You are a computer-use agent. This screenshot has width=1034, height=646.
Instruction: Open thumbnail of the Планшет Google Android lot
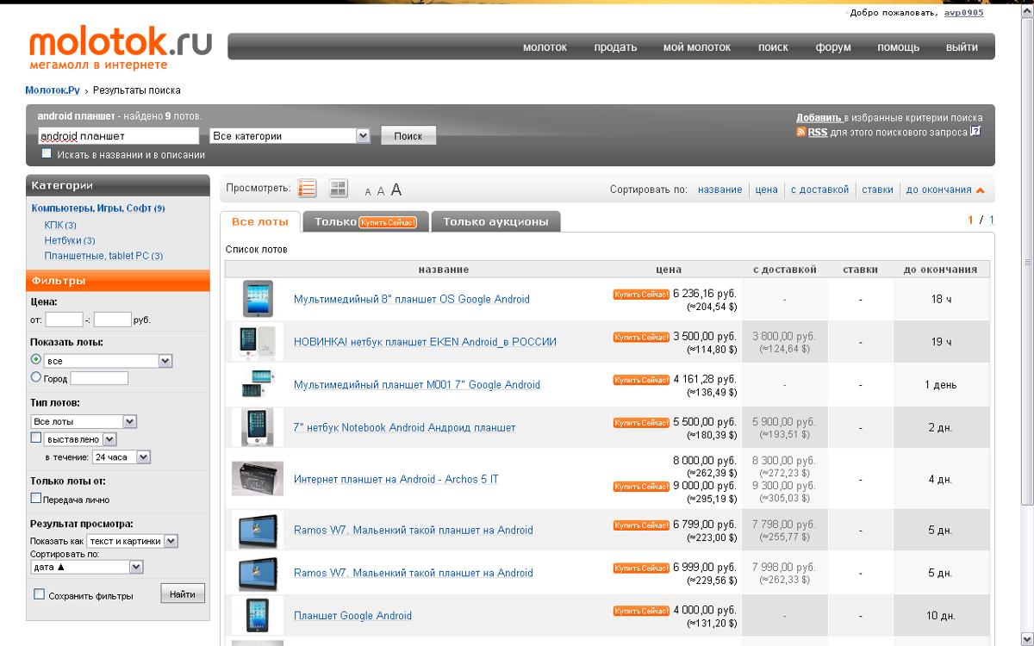258,615
